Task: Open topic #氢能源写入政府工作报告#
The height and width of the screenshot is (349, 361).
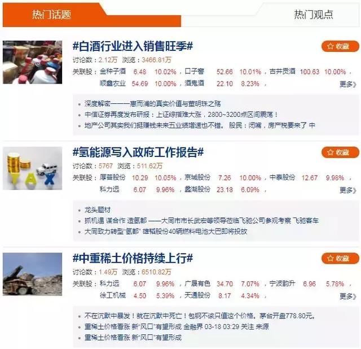Action: click(138, 152)
